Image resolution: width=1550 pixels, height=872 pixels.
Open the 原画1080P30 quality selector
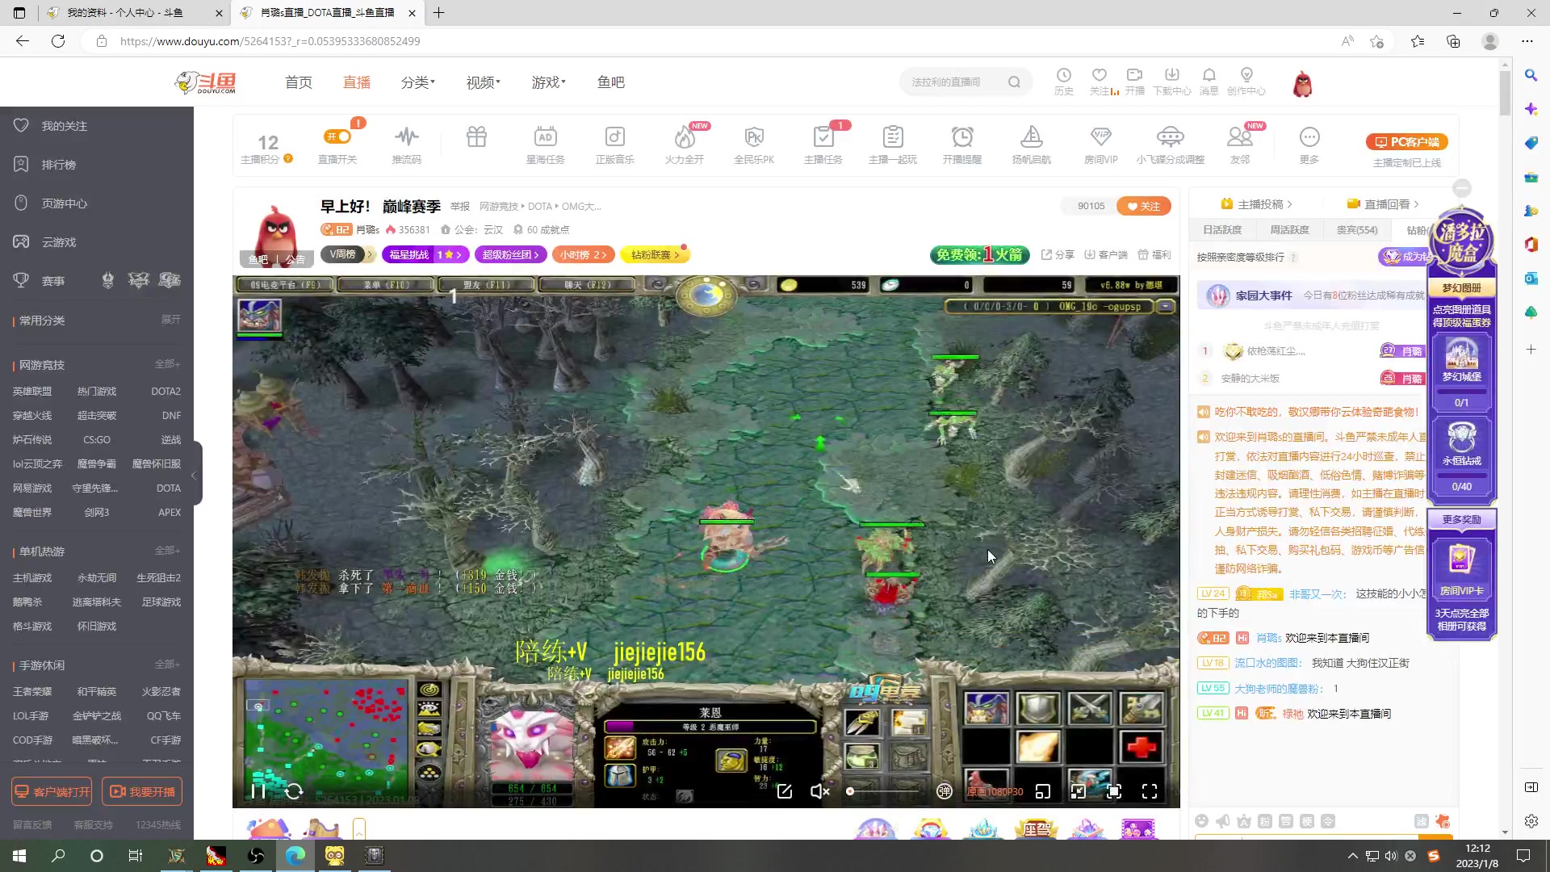click(995, 791)
